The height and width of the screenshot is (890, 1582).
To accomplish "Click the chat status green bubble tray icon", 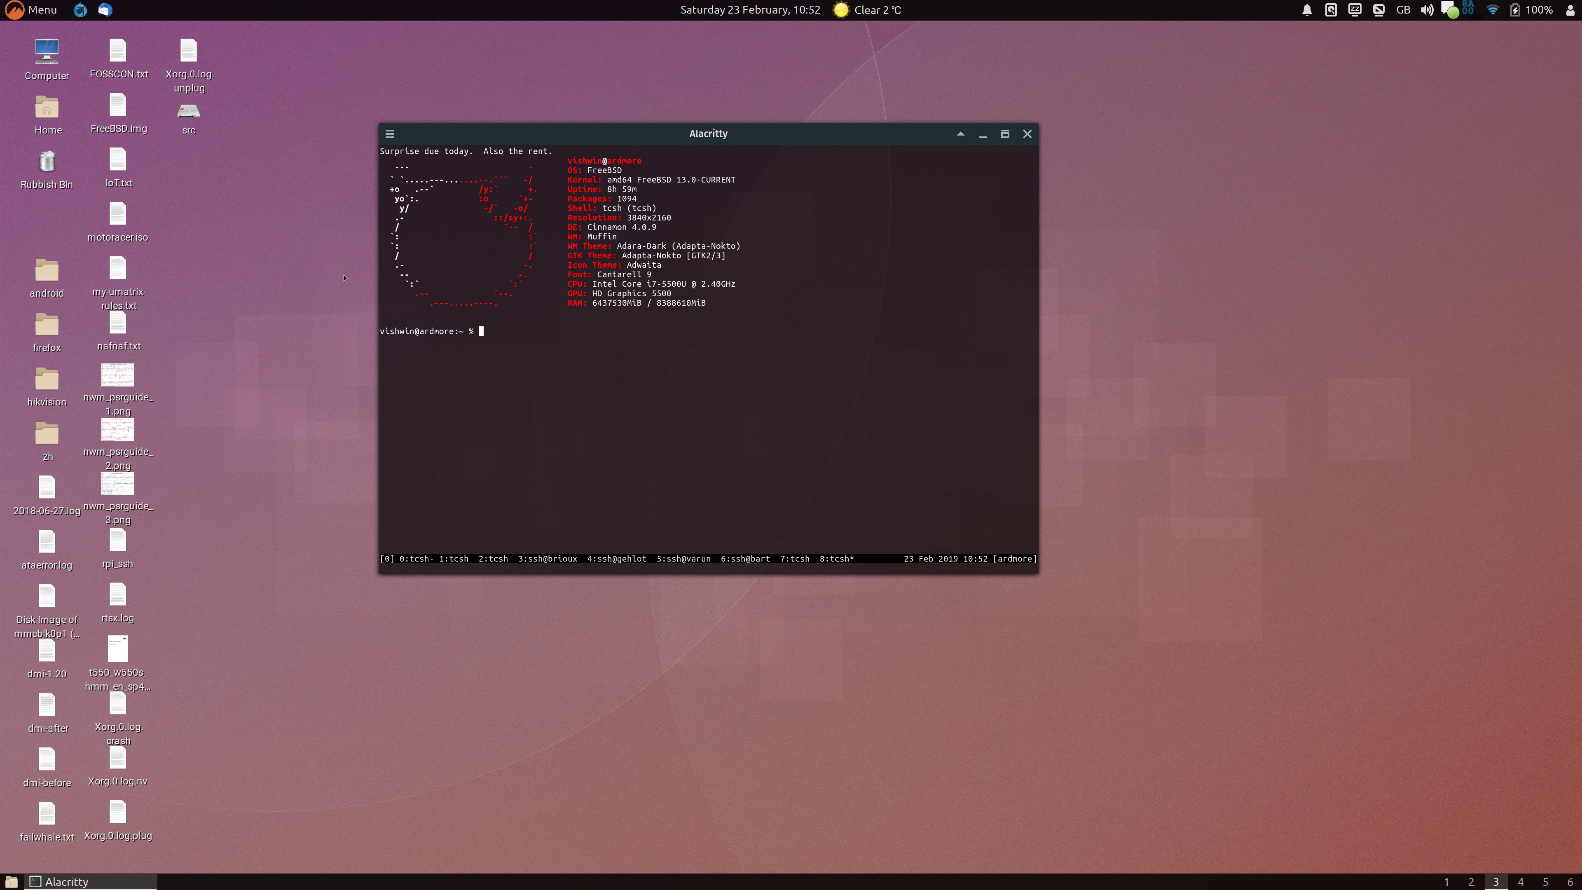I will pyautogui.click(x=1450, y=10).
